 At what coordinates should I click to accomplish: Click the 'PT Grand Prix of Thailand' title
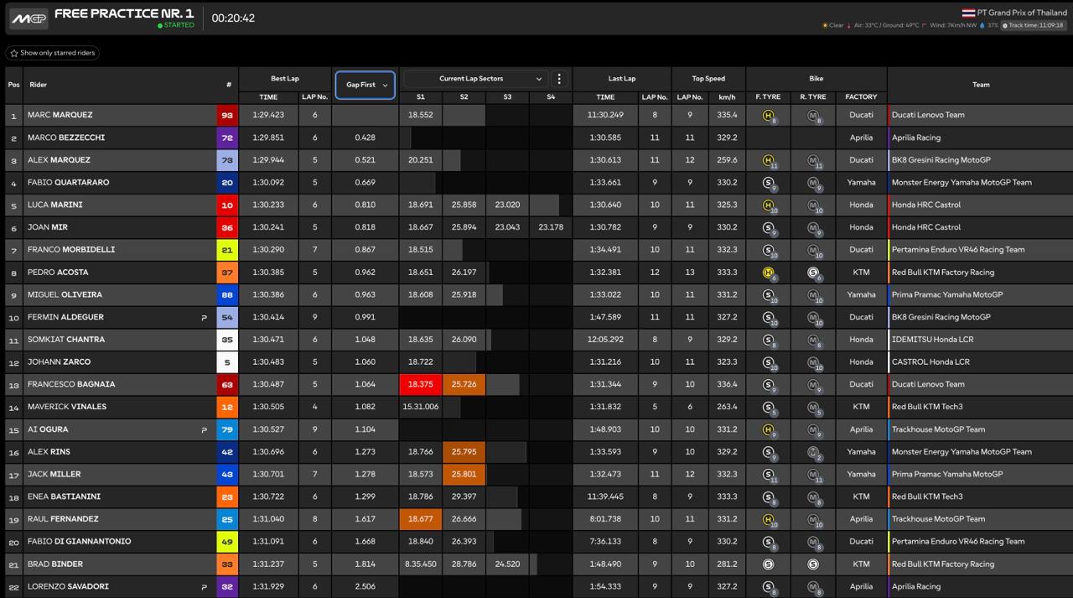tap(1022, 13)
